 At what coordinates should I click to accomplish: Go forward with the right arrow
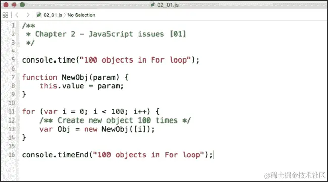coord(28,15)
